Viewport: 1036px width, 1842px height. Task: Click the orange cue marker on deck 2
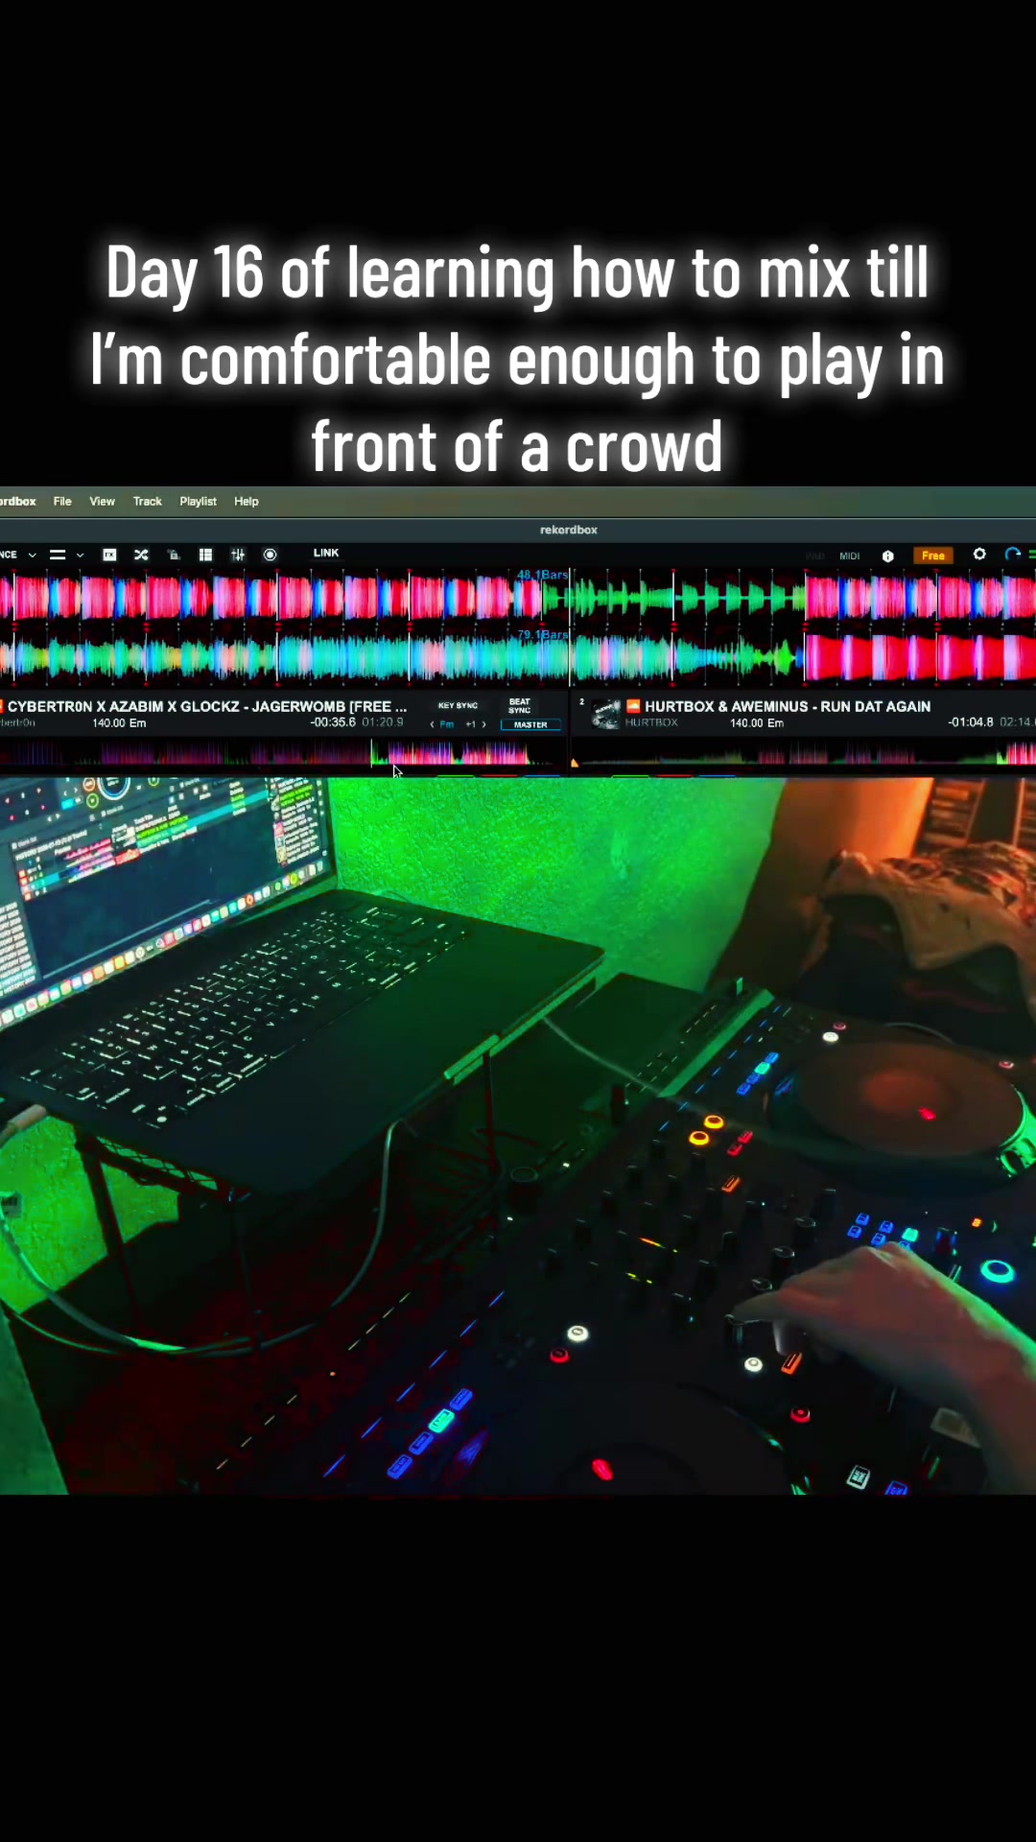pos(575,764)
